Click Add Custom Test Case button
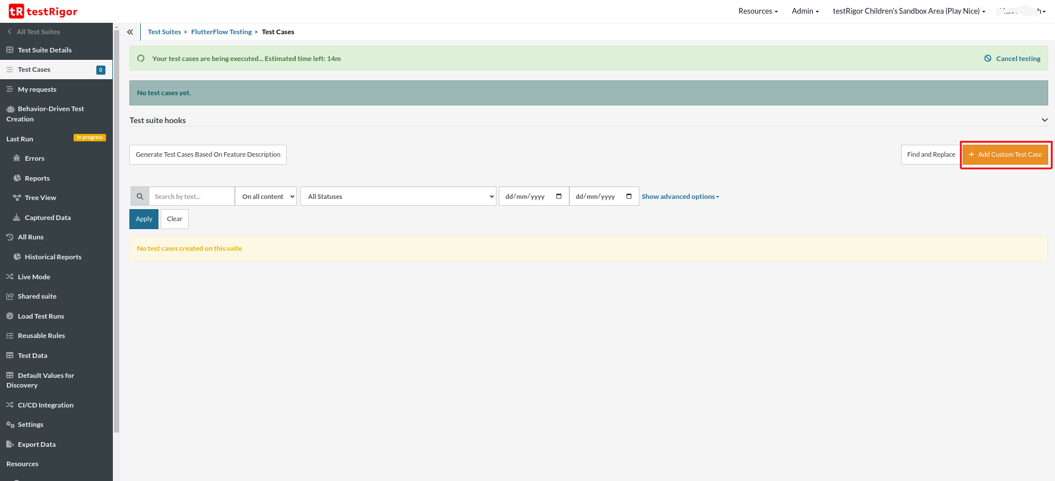Image resolution: width=1055 pixels, height=481 pixels. coord(1005,154)
